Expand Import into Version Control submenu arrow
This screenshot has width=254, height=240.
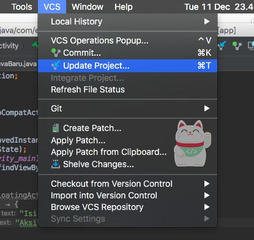(x=207, y=195)
